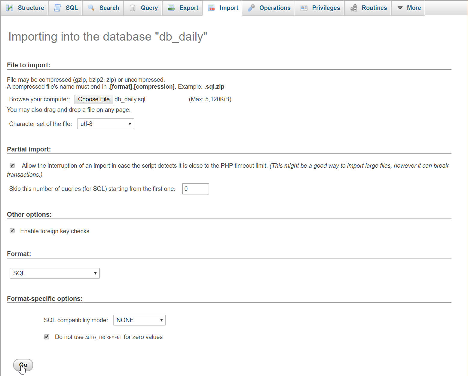This screenshot has height=376, width=468.
Task: Toggle Enable foreign key checks checkbox
Action: 12,231
